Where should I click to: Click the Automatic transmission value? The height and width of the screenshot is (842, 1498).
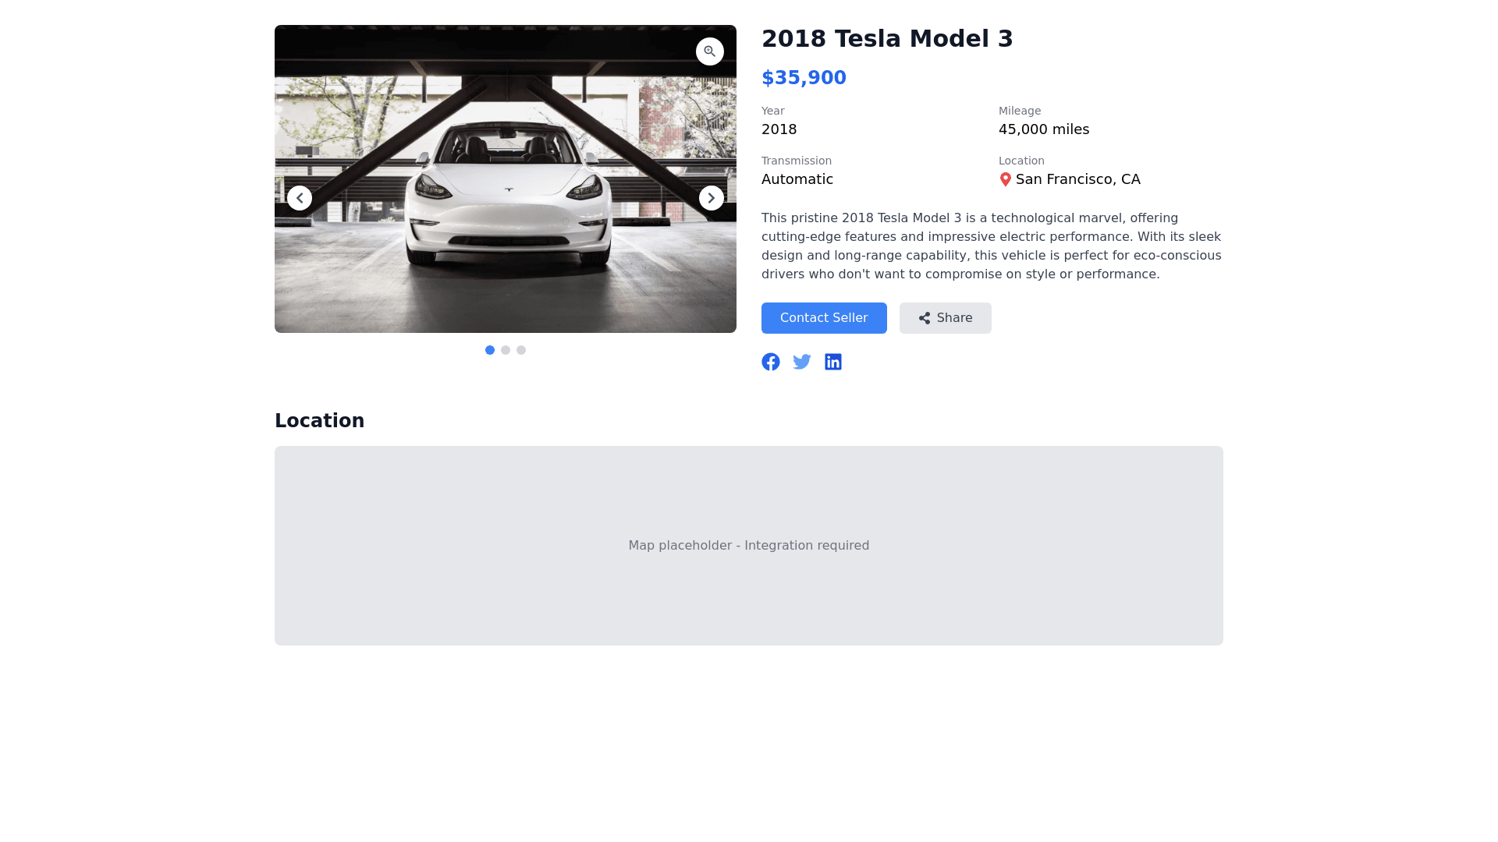[x=797, y=179]
